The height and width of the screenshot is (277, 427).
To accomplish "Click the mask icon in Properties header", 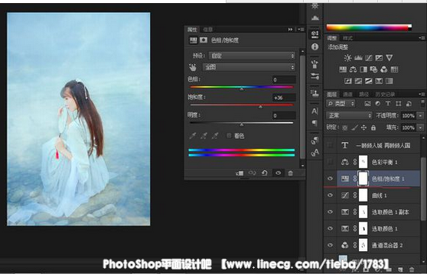I will [x=204, y=40].
